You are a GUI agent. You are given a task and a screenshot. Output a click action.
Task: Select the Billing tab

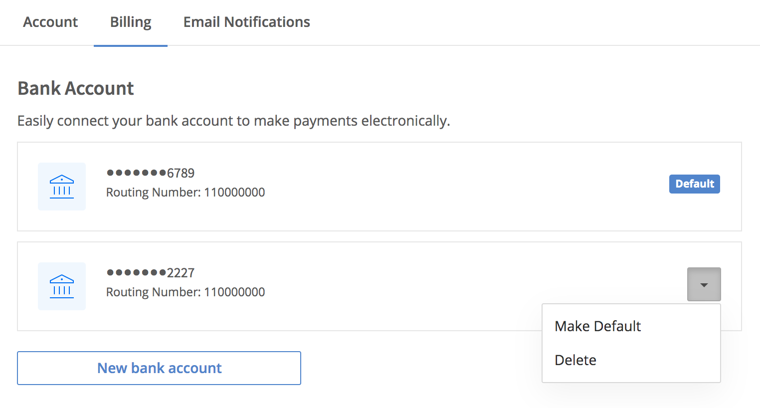(x=131, y=22)
